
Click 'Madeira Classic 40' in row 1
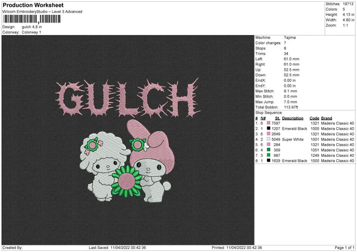(337, 123)
